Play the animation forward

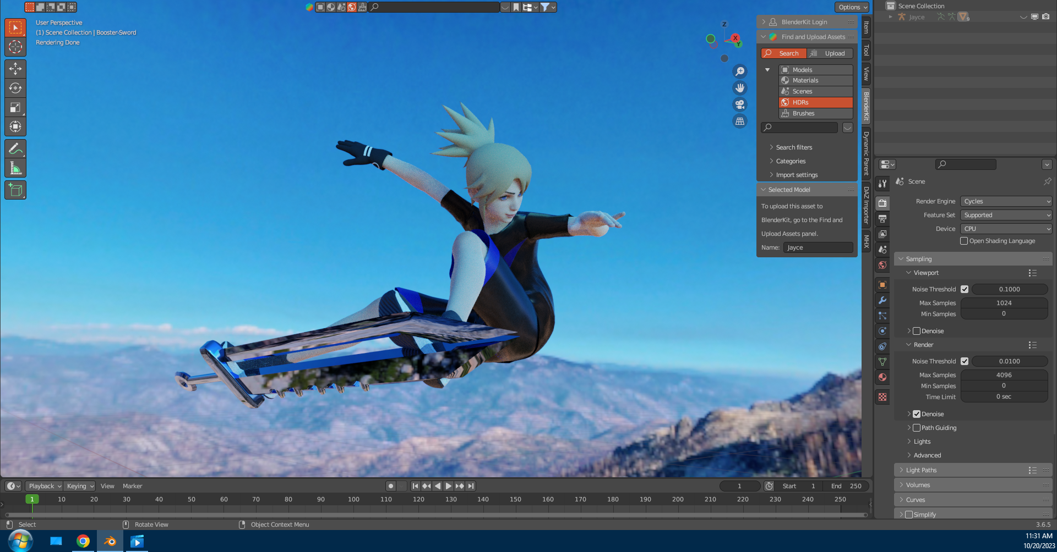coord(449,486)
